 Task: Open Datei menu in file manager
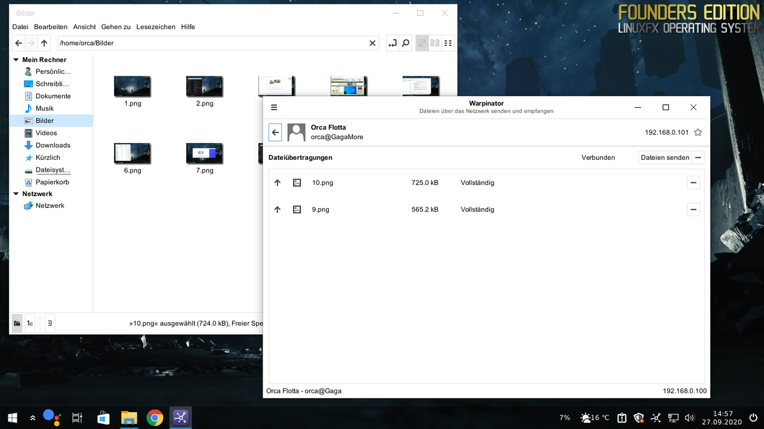[20, 27]
